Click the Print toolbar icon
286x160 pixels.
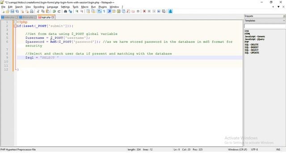point(32,11)
